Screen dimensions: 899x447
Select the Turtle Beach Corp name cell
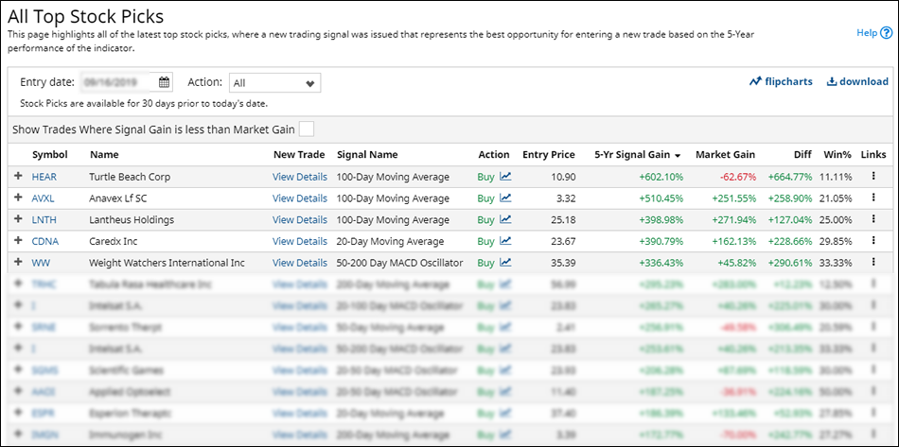129,177
